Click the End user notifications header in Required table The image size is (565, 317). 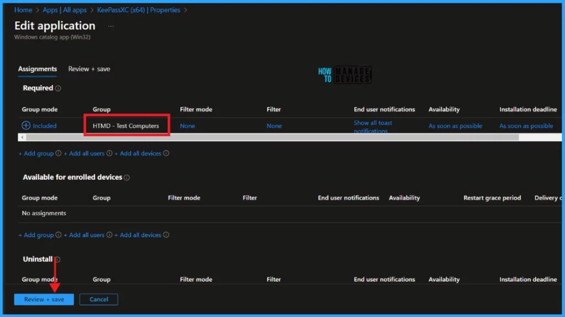pos(384,109)
